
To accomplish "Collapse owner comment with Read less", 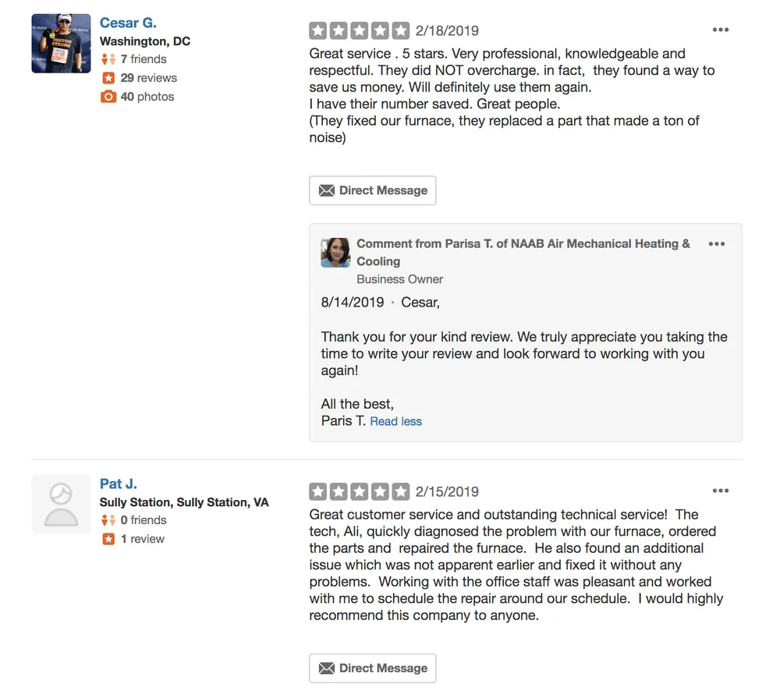I will point(395,421).
